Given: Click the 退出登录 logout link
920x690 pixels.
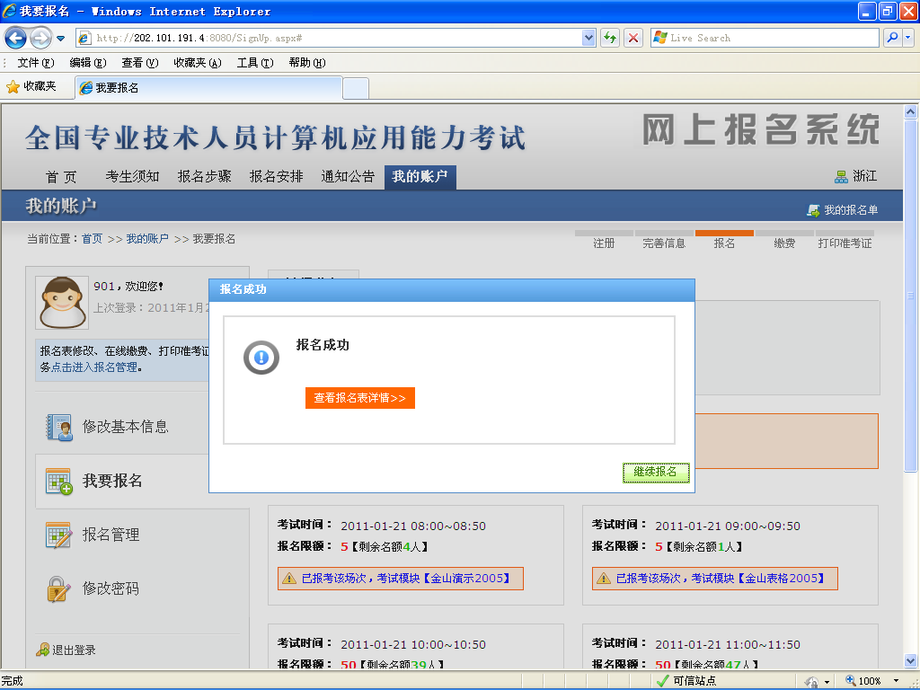Looking at the screenshot, I should click(x=73, y=650).
